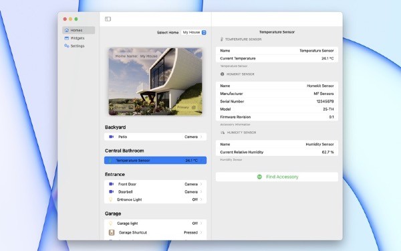Expand the Front Door row chevron
This screenshot has width=401, height=251.
201,184
